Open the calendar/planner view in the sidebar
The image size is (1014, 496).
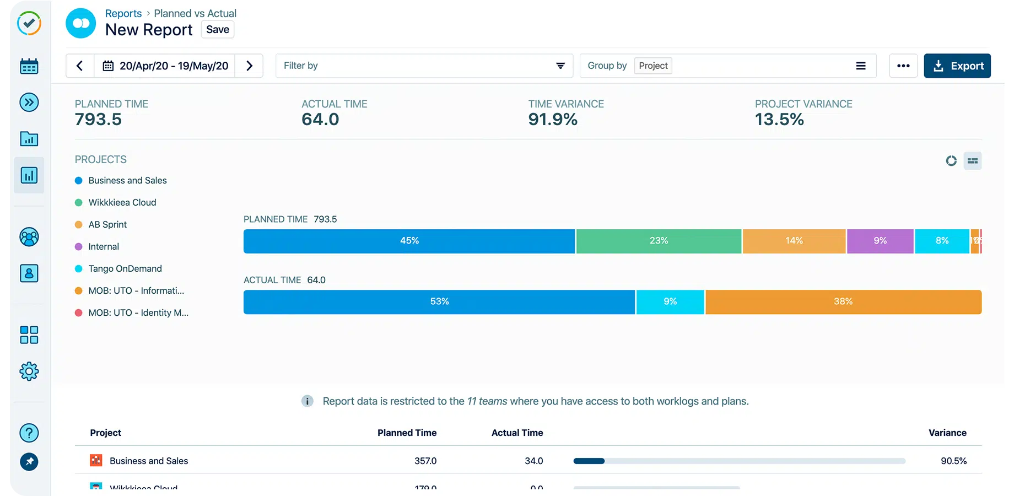[29, 66]
